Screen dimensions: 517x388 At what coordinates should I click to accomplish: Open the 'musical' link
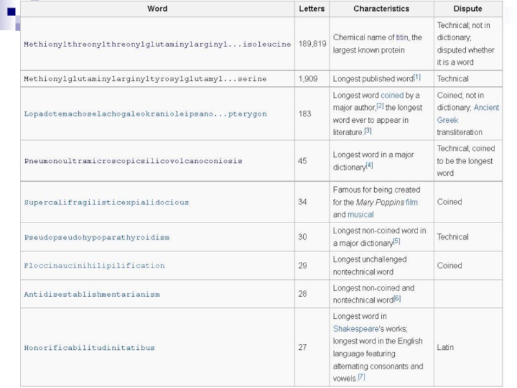tap(361, 214)
